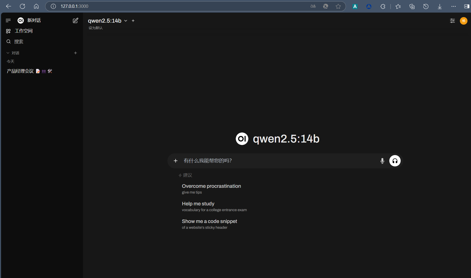Activate microphone voice input

(382, 161)
